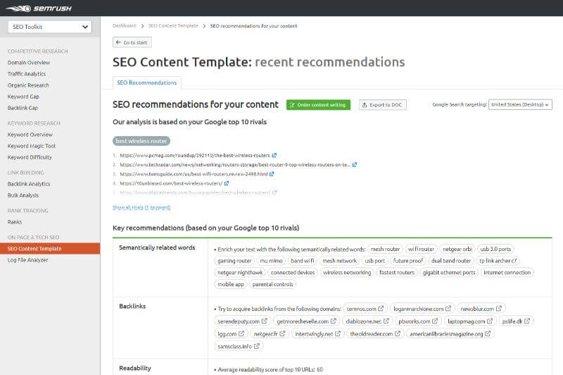Click the 'parental controls' tag
Viewport: 563px width, 375px height.
click(x=272, y=284)
